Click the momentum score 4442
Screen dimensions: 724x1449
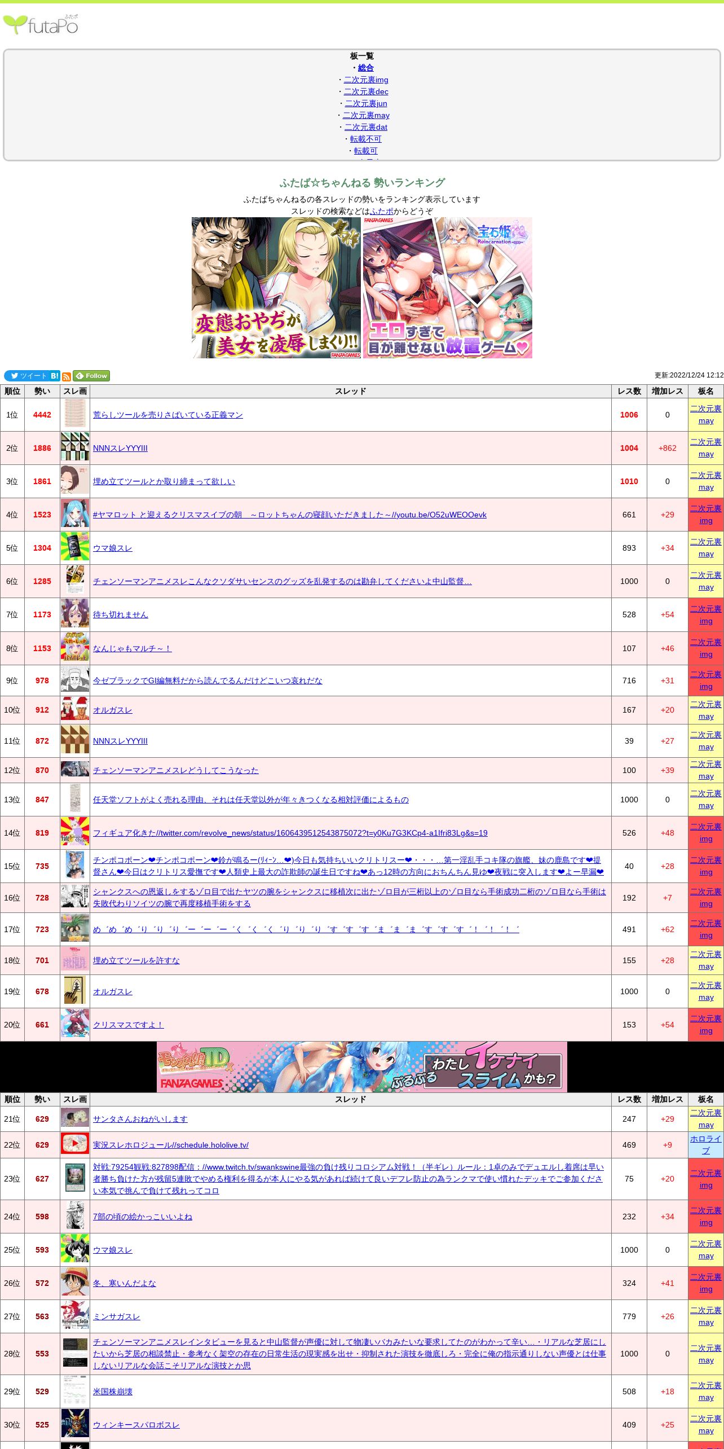tap(42, 415)
